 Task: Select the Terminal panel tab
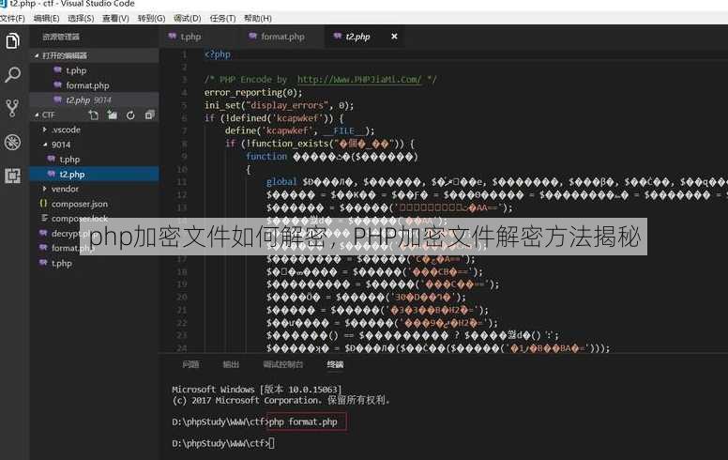tap(335, 364)
